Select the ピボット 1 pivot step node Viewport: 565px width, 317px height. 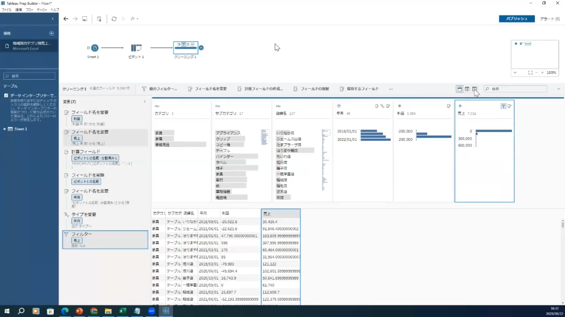[x=136, y=48]
